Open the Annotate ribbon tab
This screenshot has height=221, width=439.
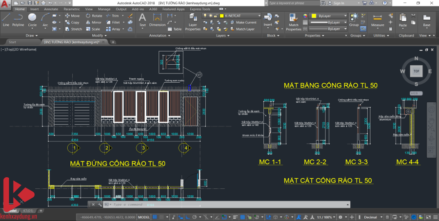click(51, 9)
